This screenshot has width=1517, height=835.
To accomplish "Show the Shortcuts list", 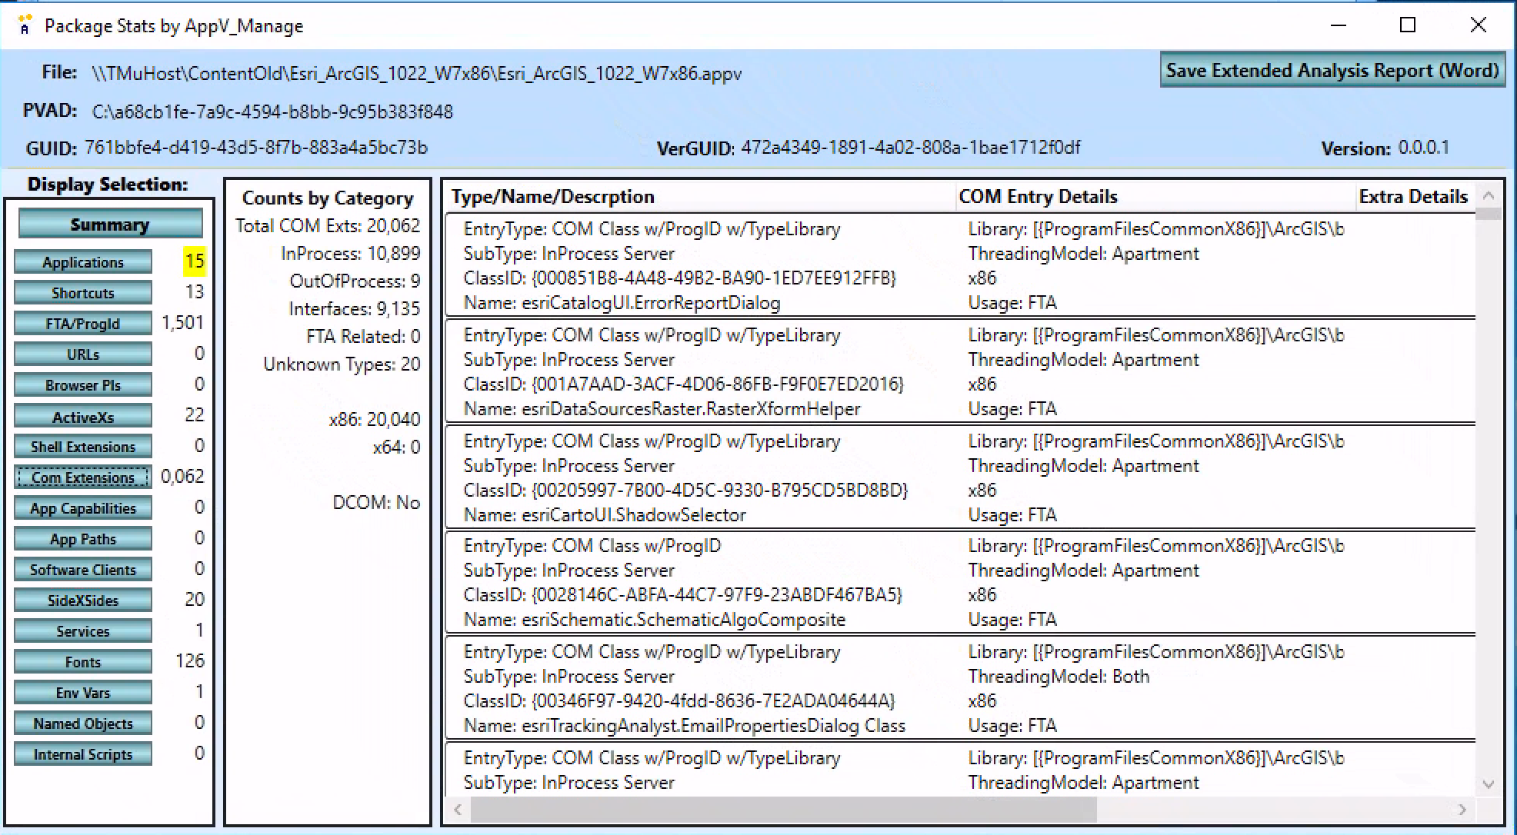I will tap(83, 293).
